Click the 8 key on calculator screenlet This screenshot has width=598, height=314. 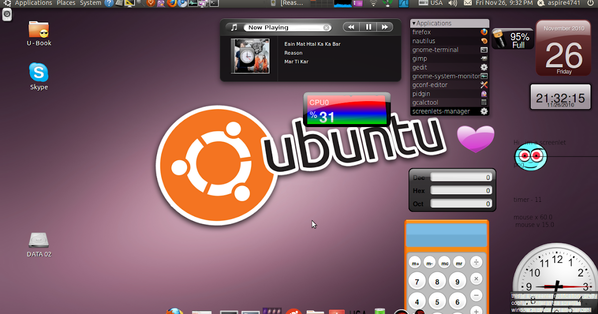pyautogui.click(x=437, y=282)
